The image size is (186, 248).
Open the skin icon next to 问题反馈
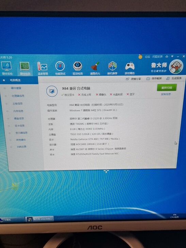[167, 57]
